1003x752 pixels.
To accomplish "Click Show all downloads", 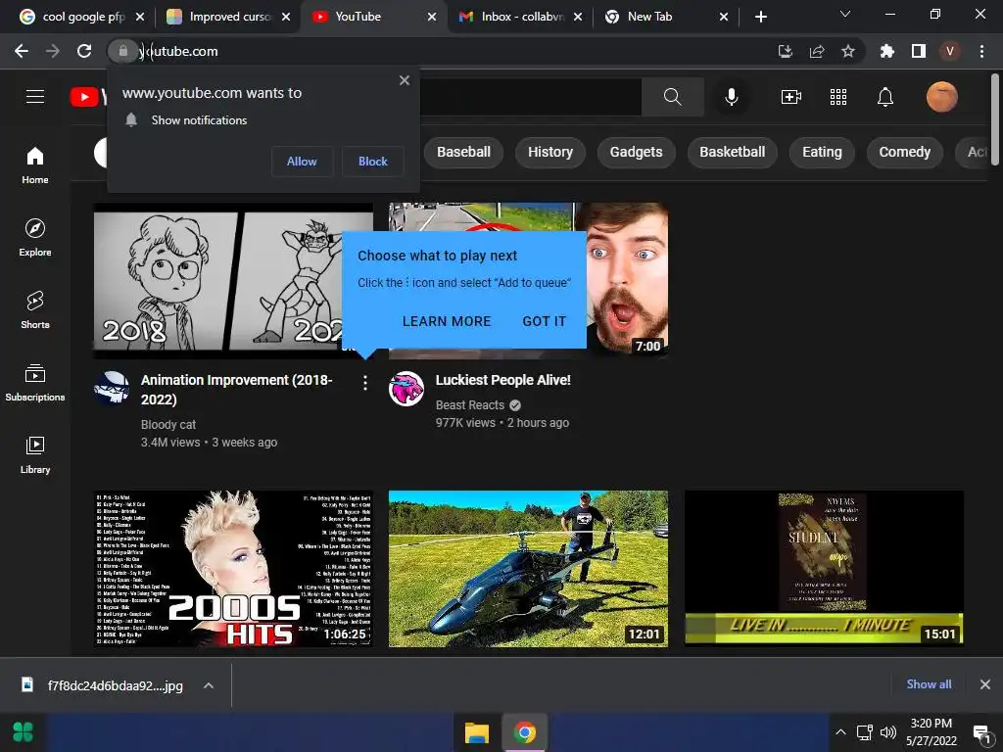I will pyautogui.click(x=929, y=684).
